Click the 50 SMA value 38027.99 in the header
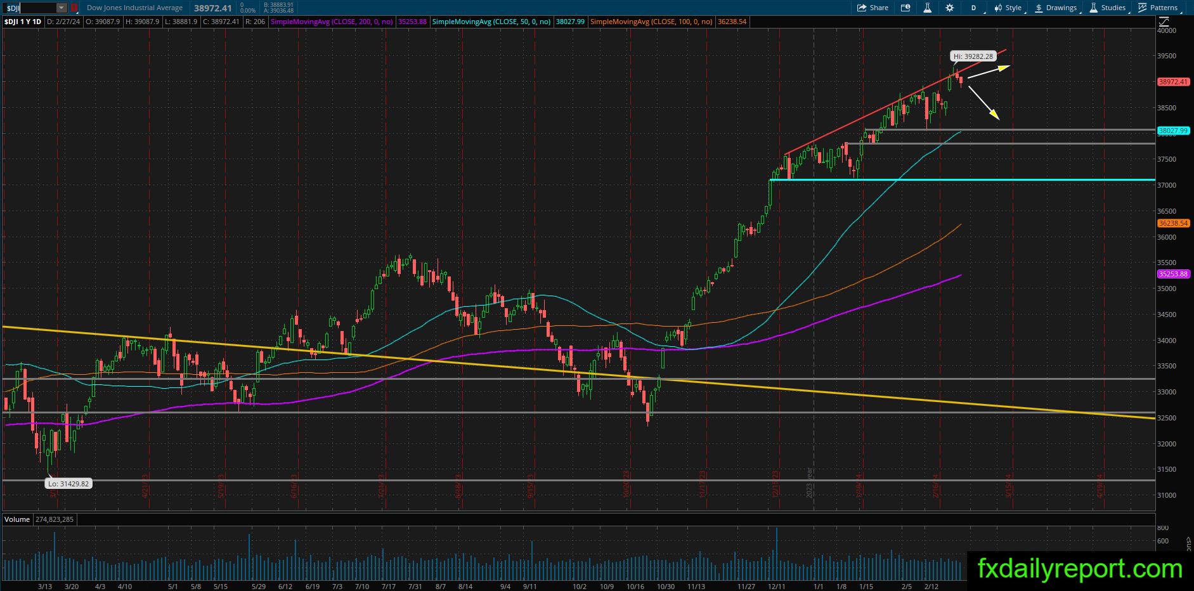This screenshot has height=591, width=1194. point(570,22)
